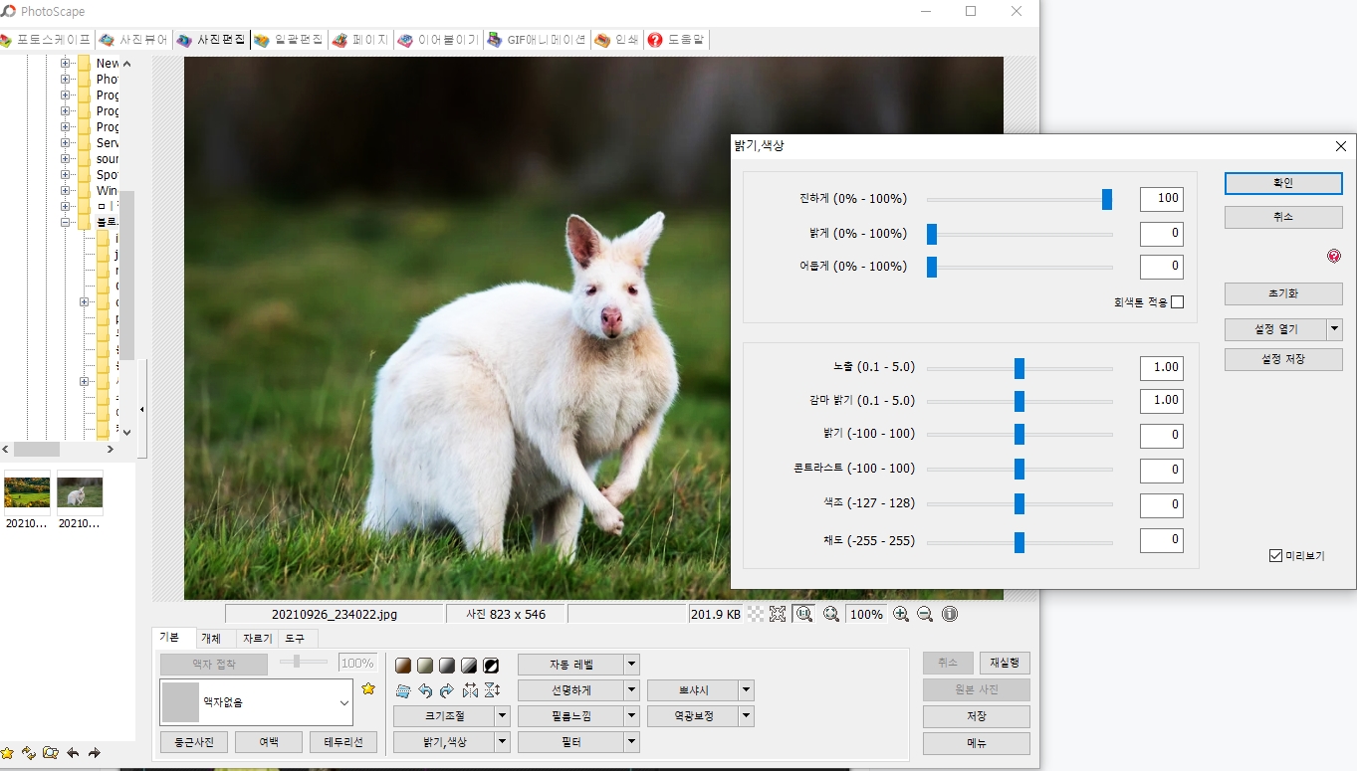The width and height of the screenshot is (1357, 771).
Task: Open the 페이지 tab
Action: 359,40
